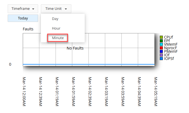
Task: Choose Hour time unit option
Action: coord(56,28)
